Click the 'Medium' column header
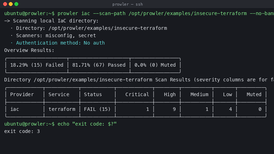This screenshot has width=274, height=154. [200, 94]
